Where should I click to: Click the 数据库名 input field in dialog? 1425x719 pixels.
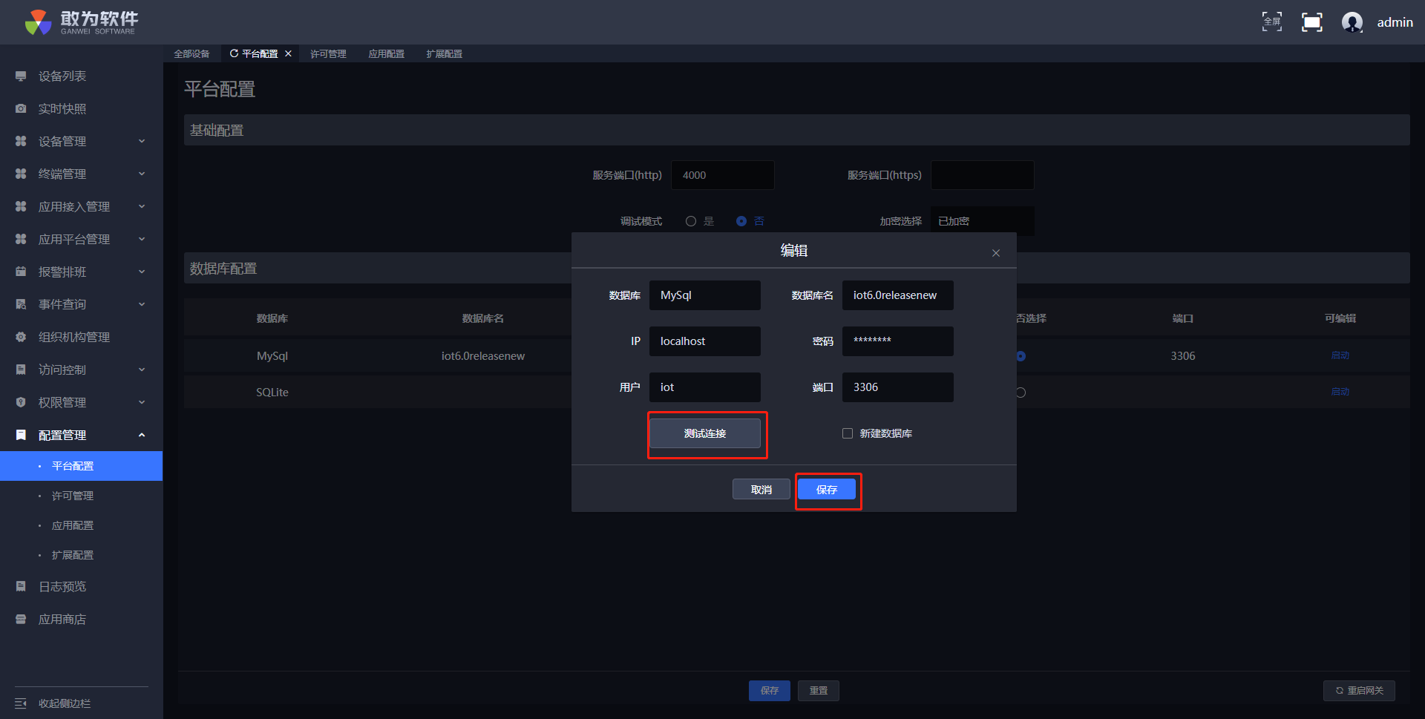point(897,295)
